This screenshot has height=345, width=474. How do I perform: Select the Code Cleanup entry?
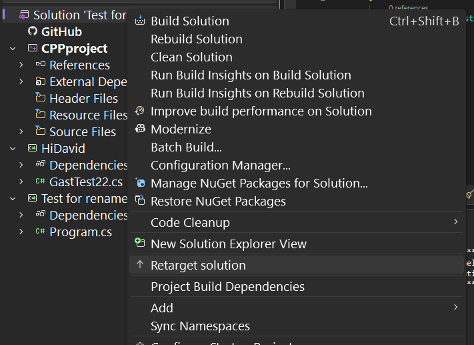[296, 222]
